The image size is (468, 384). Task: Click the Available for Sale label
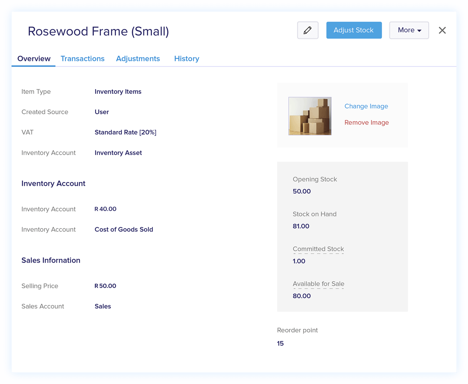[x=318, y=284]
